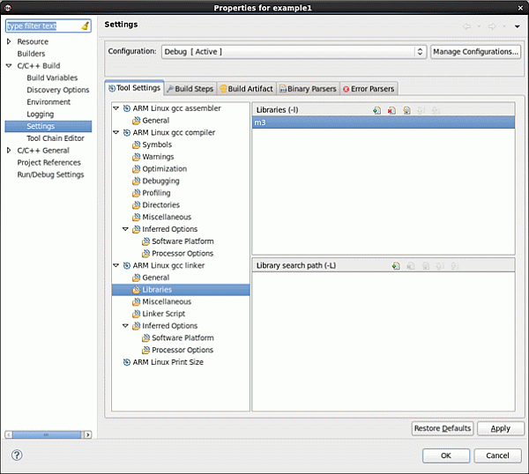529x474 pixels.
Task: Switch to the Build Artifact tab
Action: (x=246, y=89)
